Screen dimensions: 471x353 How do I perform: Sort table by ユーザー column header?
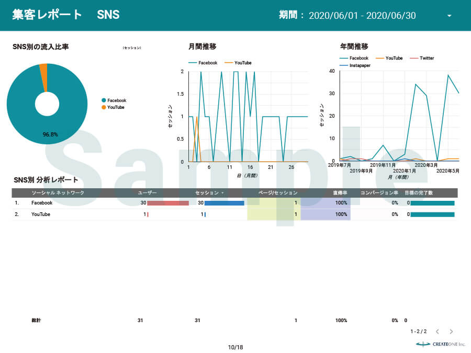pyautogui.click(x=147, y=193)
